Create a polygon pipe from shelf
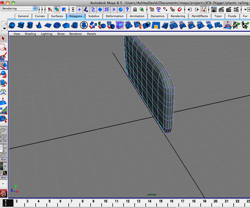 click(75, 25)
